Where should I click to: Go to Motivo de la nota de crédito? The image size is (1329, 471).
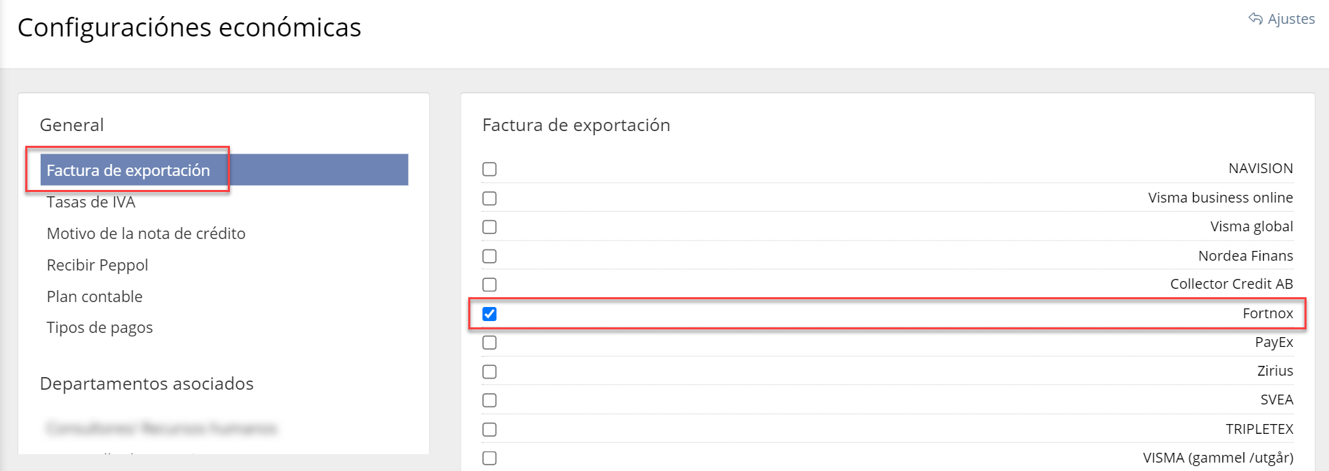tap(146, 233)
